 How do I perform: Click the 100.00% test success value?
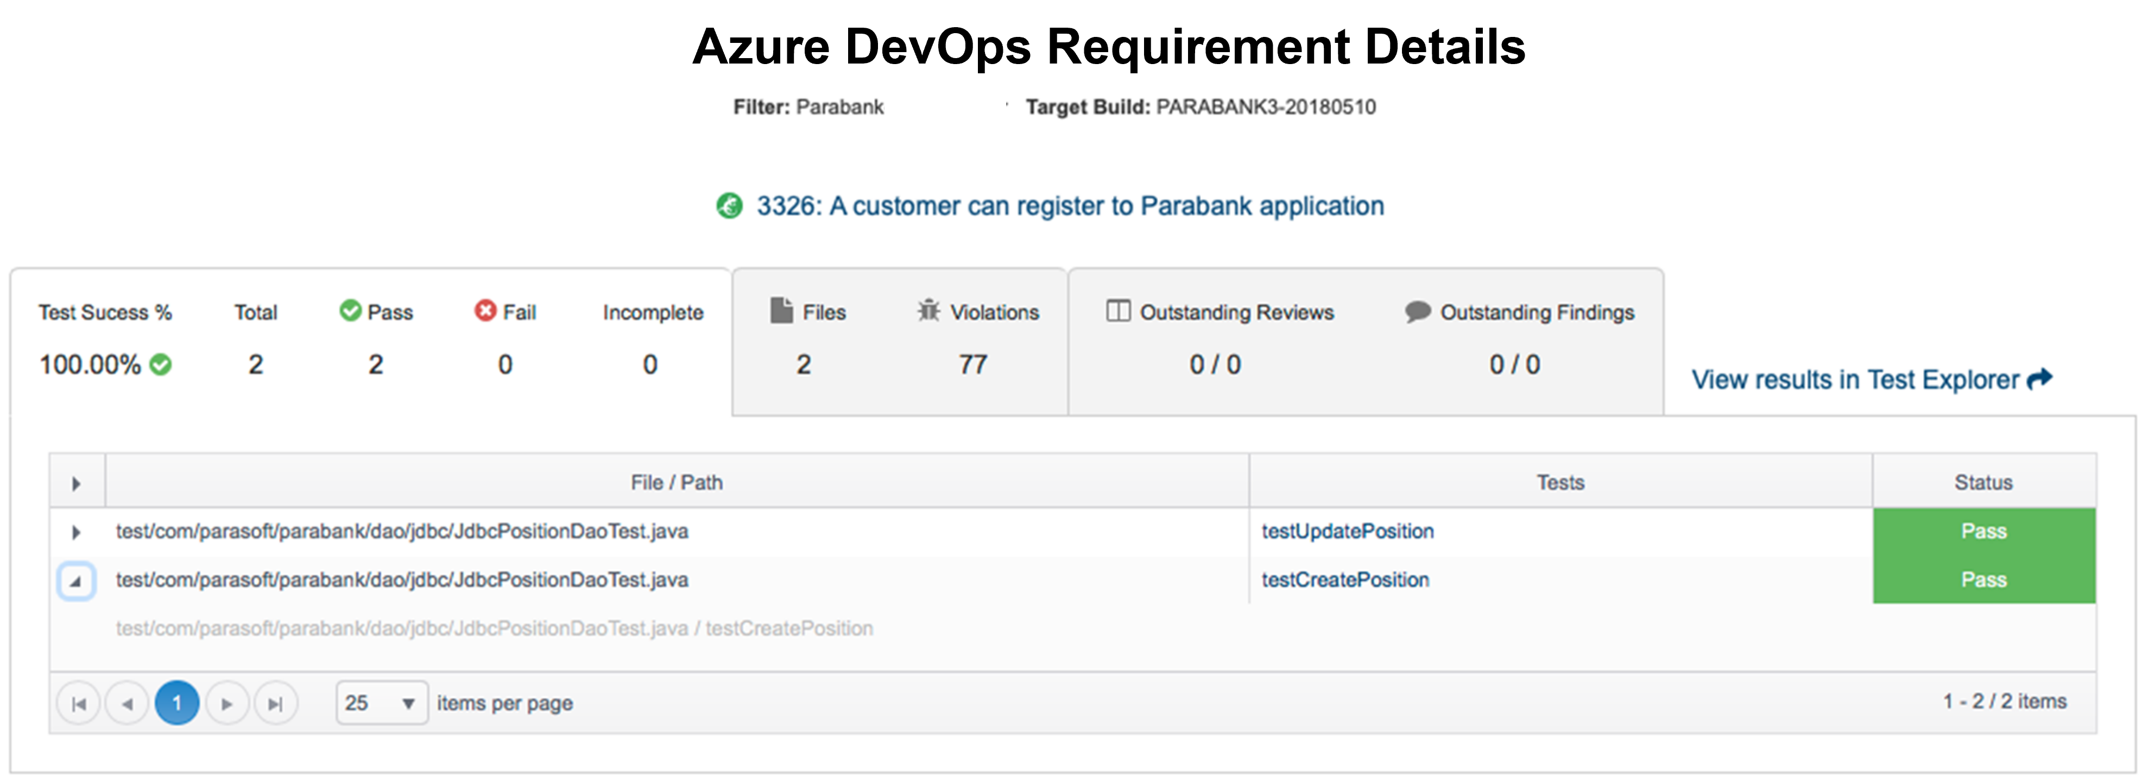[90, 364]
